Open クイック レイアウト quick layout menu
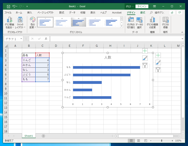 point(20,23)
